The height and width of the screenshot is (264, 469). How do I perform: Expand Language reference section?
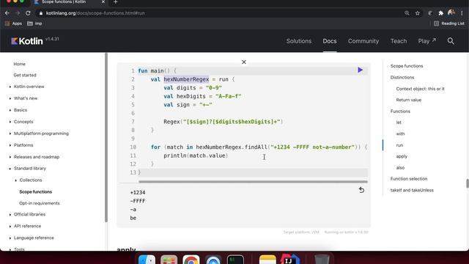34,238
